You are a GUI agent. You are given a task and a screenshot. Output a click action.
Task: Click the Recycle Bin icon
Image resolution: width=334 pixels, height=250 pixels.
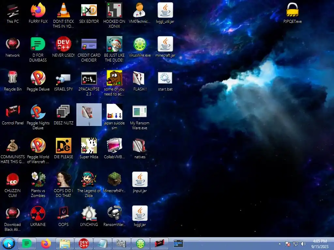coord(13,81)
